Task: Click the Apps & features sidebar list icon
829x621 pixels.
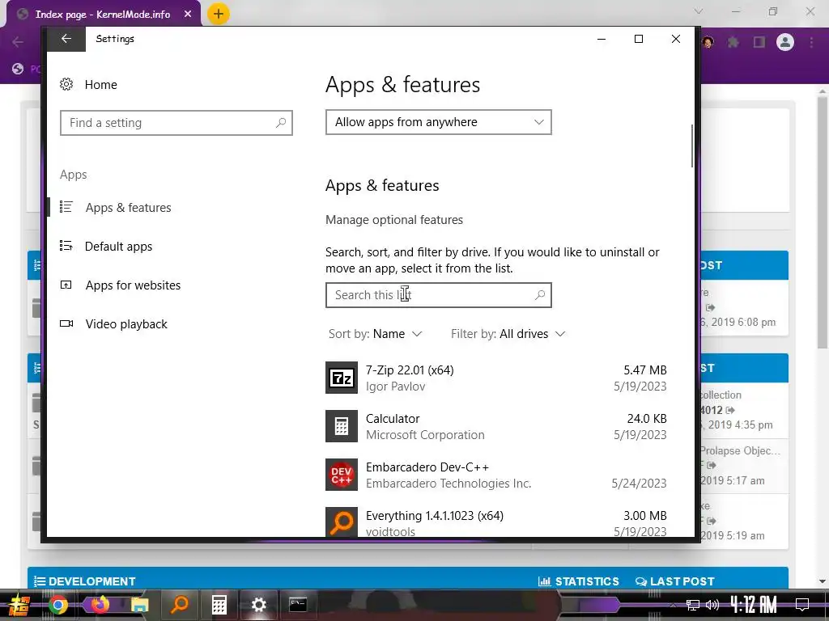Action: click(66, 207)
